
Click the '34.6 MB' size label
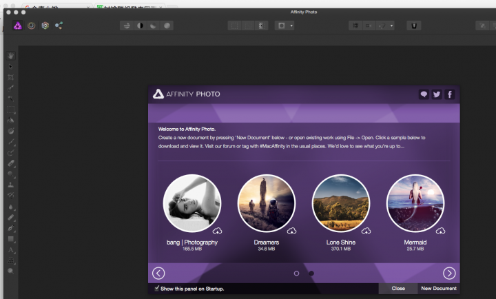coord(267,249)
